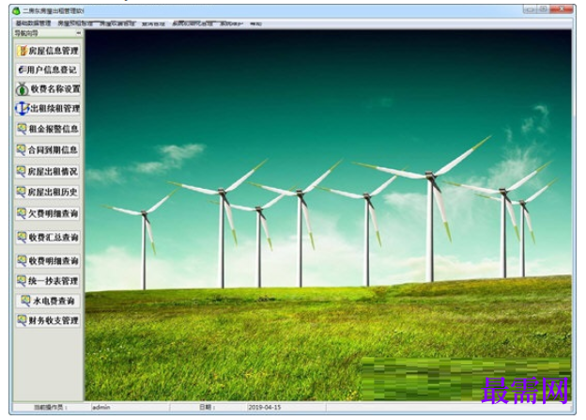Screen dimensions: 586x420
Task: Open the 收费明细查询 button
Action: coord(48,260)
